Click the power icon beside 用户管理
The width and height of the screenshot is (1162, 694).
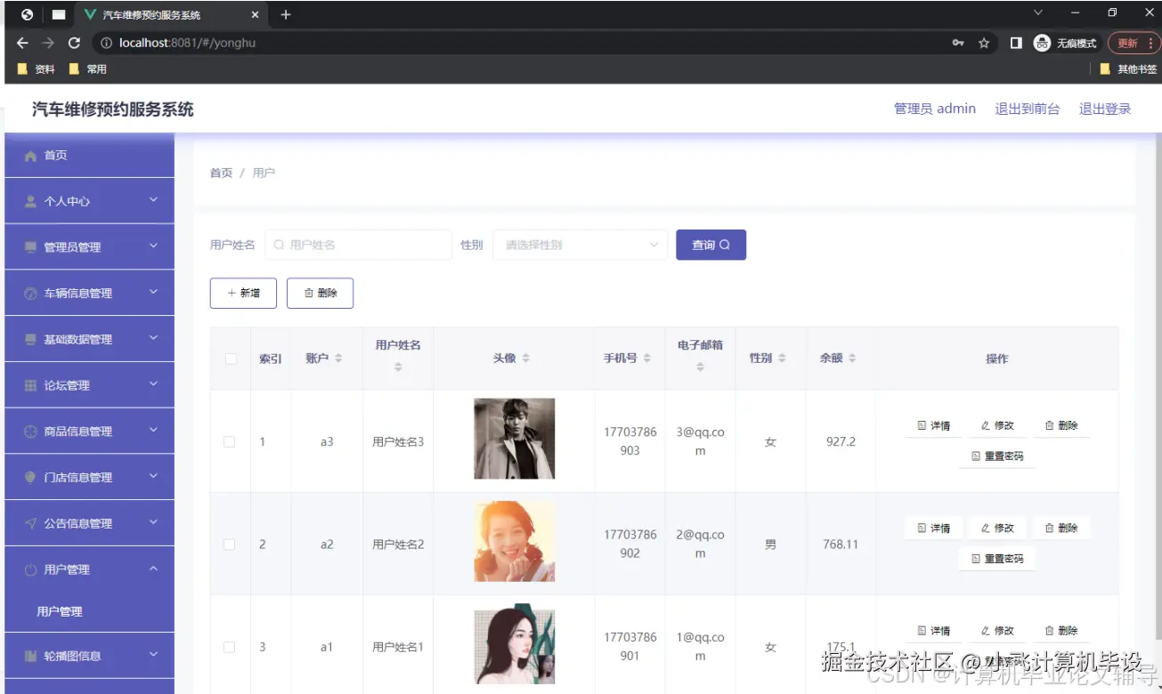click(x=30, y=570)
